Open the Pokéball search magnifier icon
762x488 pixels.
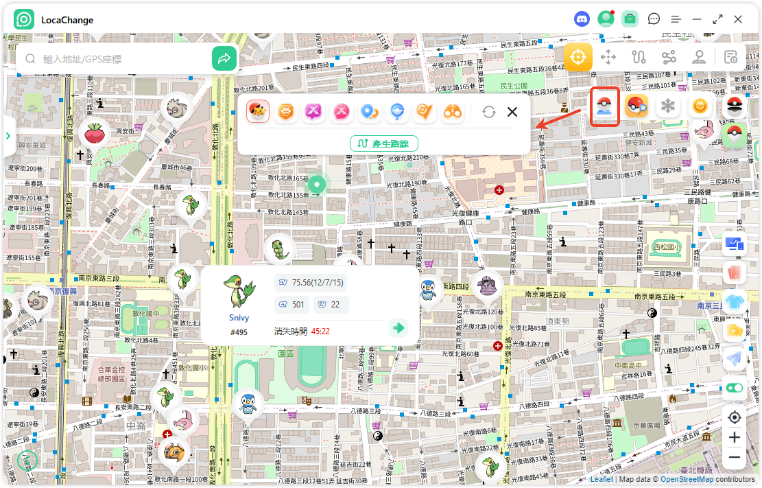point(636,106)
